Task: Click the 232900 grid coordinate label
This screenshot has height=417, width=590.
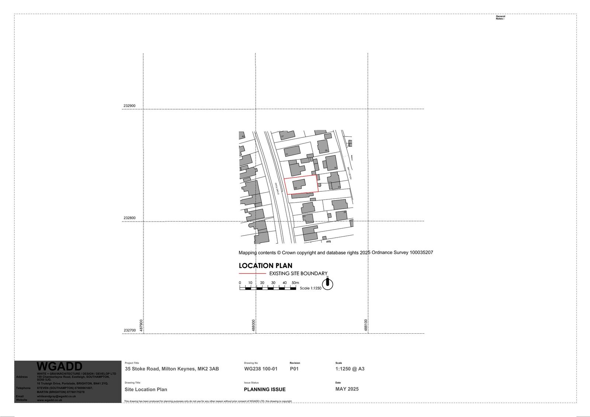Action: pyautogui.click(x=129, y=106)
